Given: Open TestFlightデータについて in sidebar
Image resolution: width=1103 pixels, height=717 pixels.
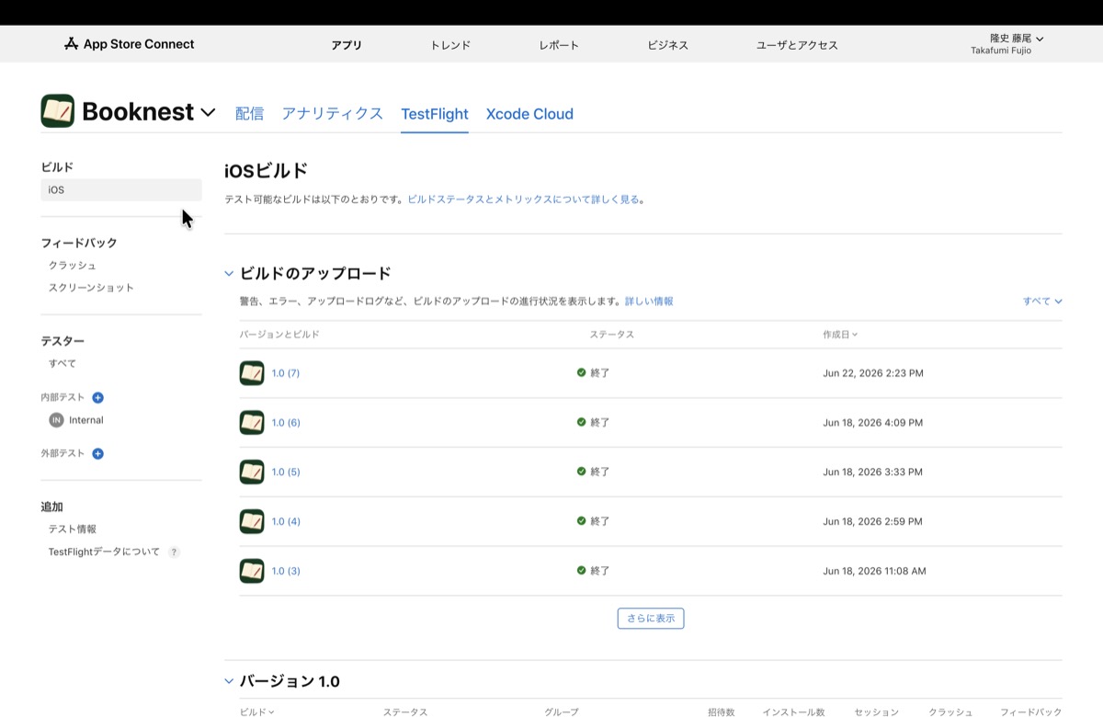Looking at the screenshot, I should point(104,552).
